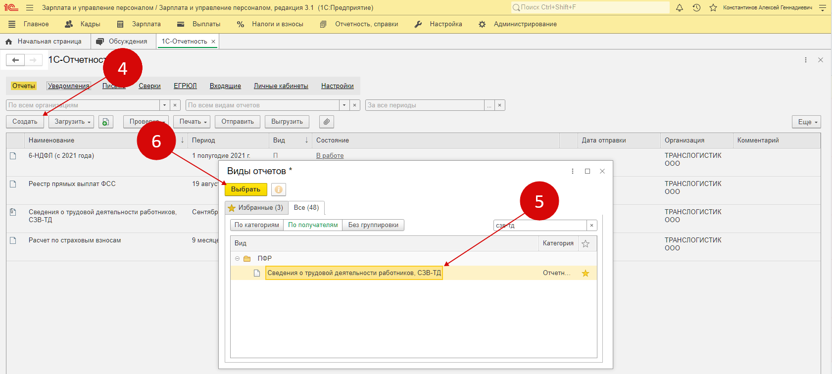832x374 pixels.
Task: Click the star column header in Виды отчетов
Action: (586, 243)
